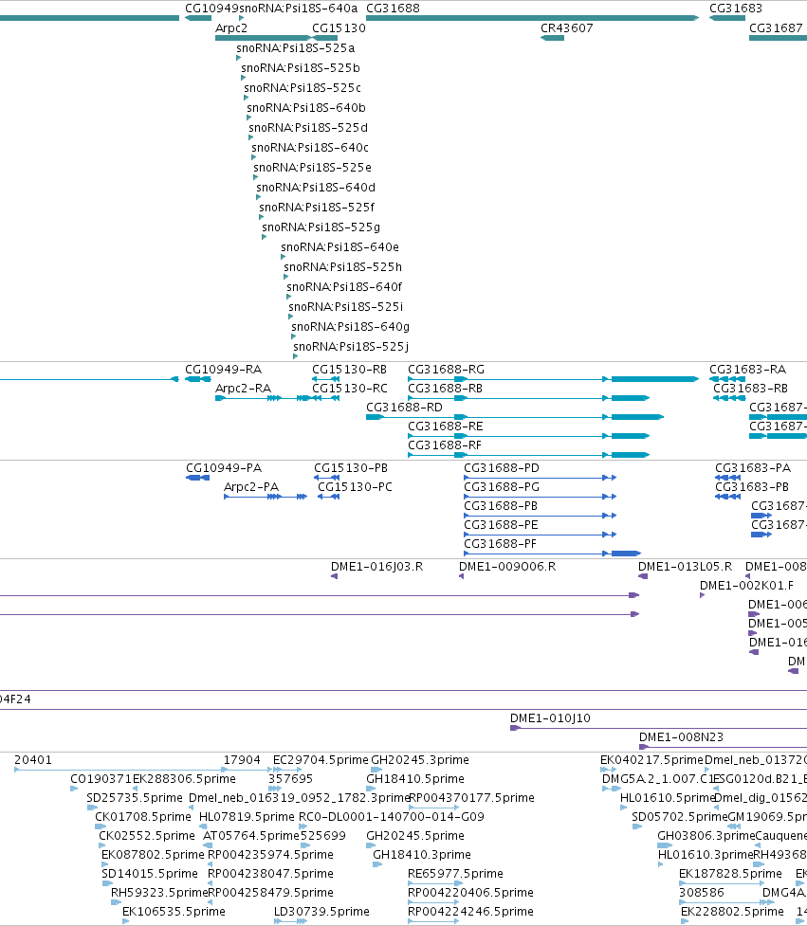Click the CG31683-RB transcript label
Screen dimensions: 807x926
tap(750, 389)
